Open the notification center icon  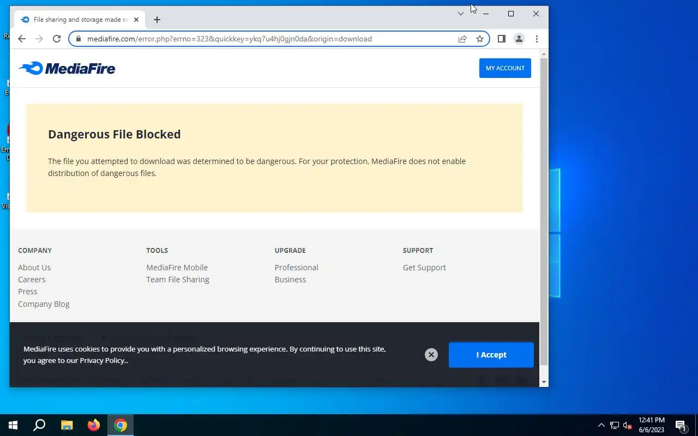(x=681, y=425)
